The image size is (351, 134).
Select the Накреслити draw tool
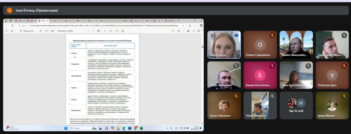point(27,31)
